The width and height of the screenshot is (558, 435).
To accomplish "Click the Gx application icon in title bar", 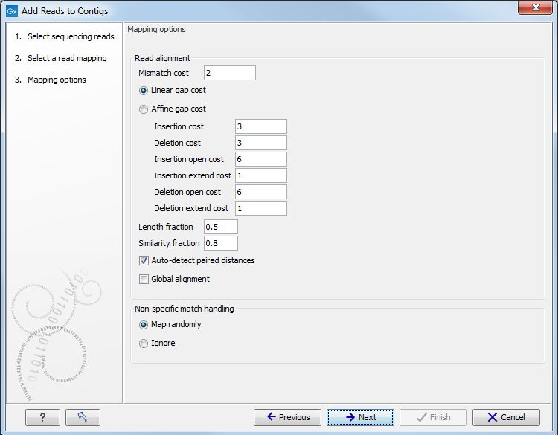I will click(x=12, y=11).
